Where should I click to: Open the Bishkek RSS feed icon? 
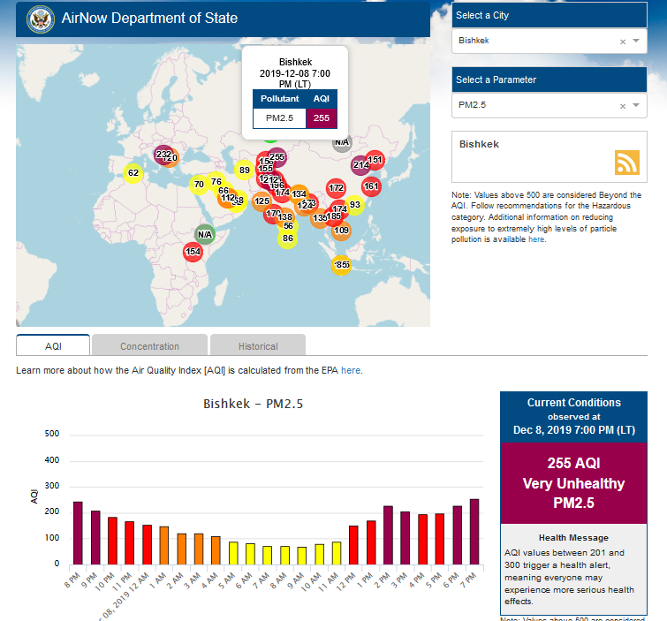coord(626,163)
